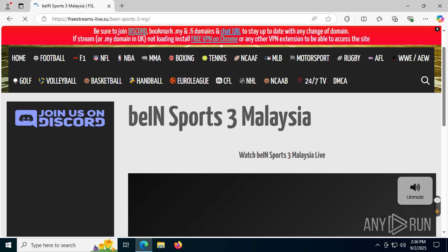Open the EUROLEAGUE category
This screenshot has width=448, height=252.
coord(189,81)
